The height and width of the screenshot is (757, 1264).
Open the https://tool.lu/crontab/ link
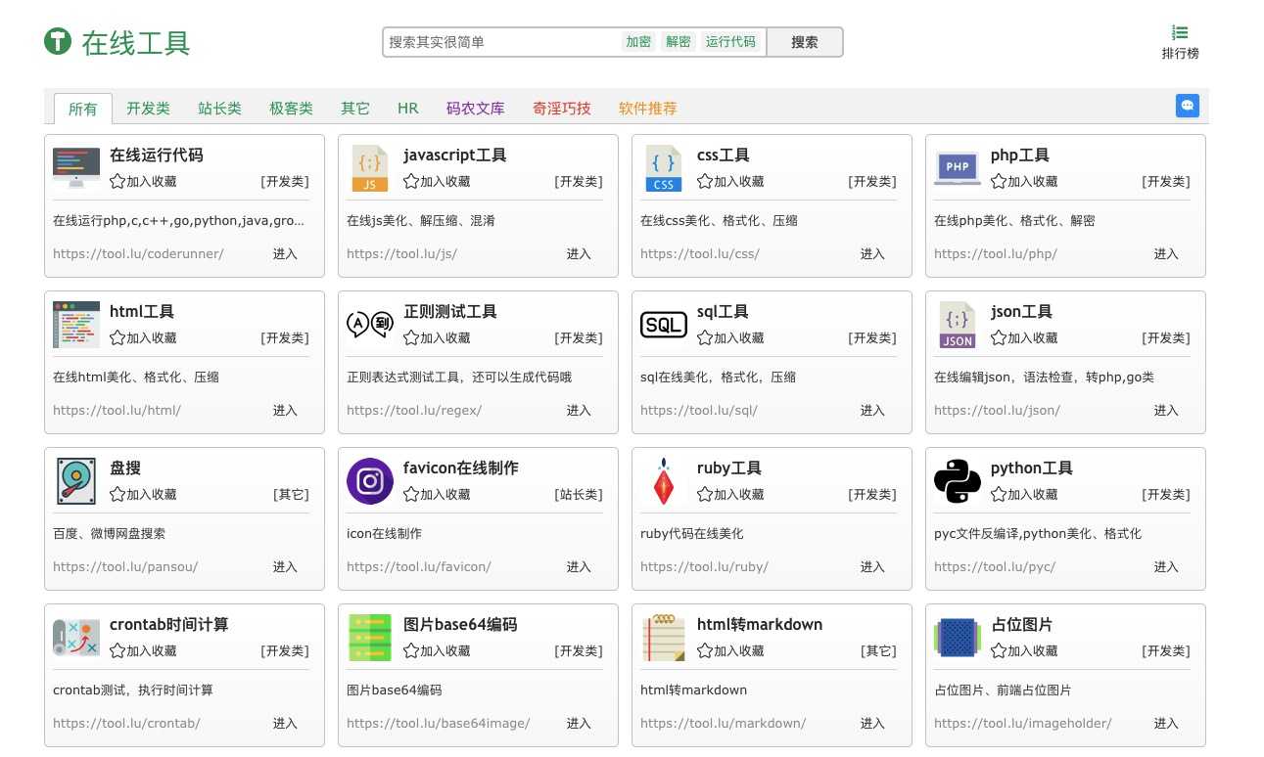(x=126, y=723)
